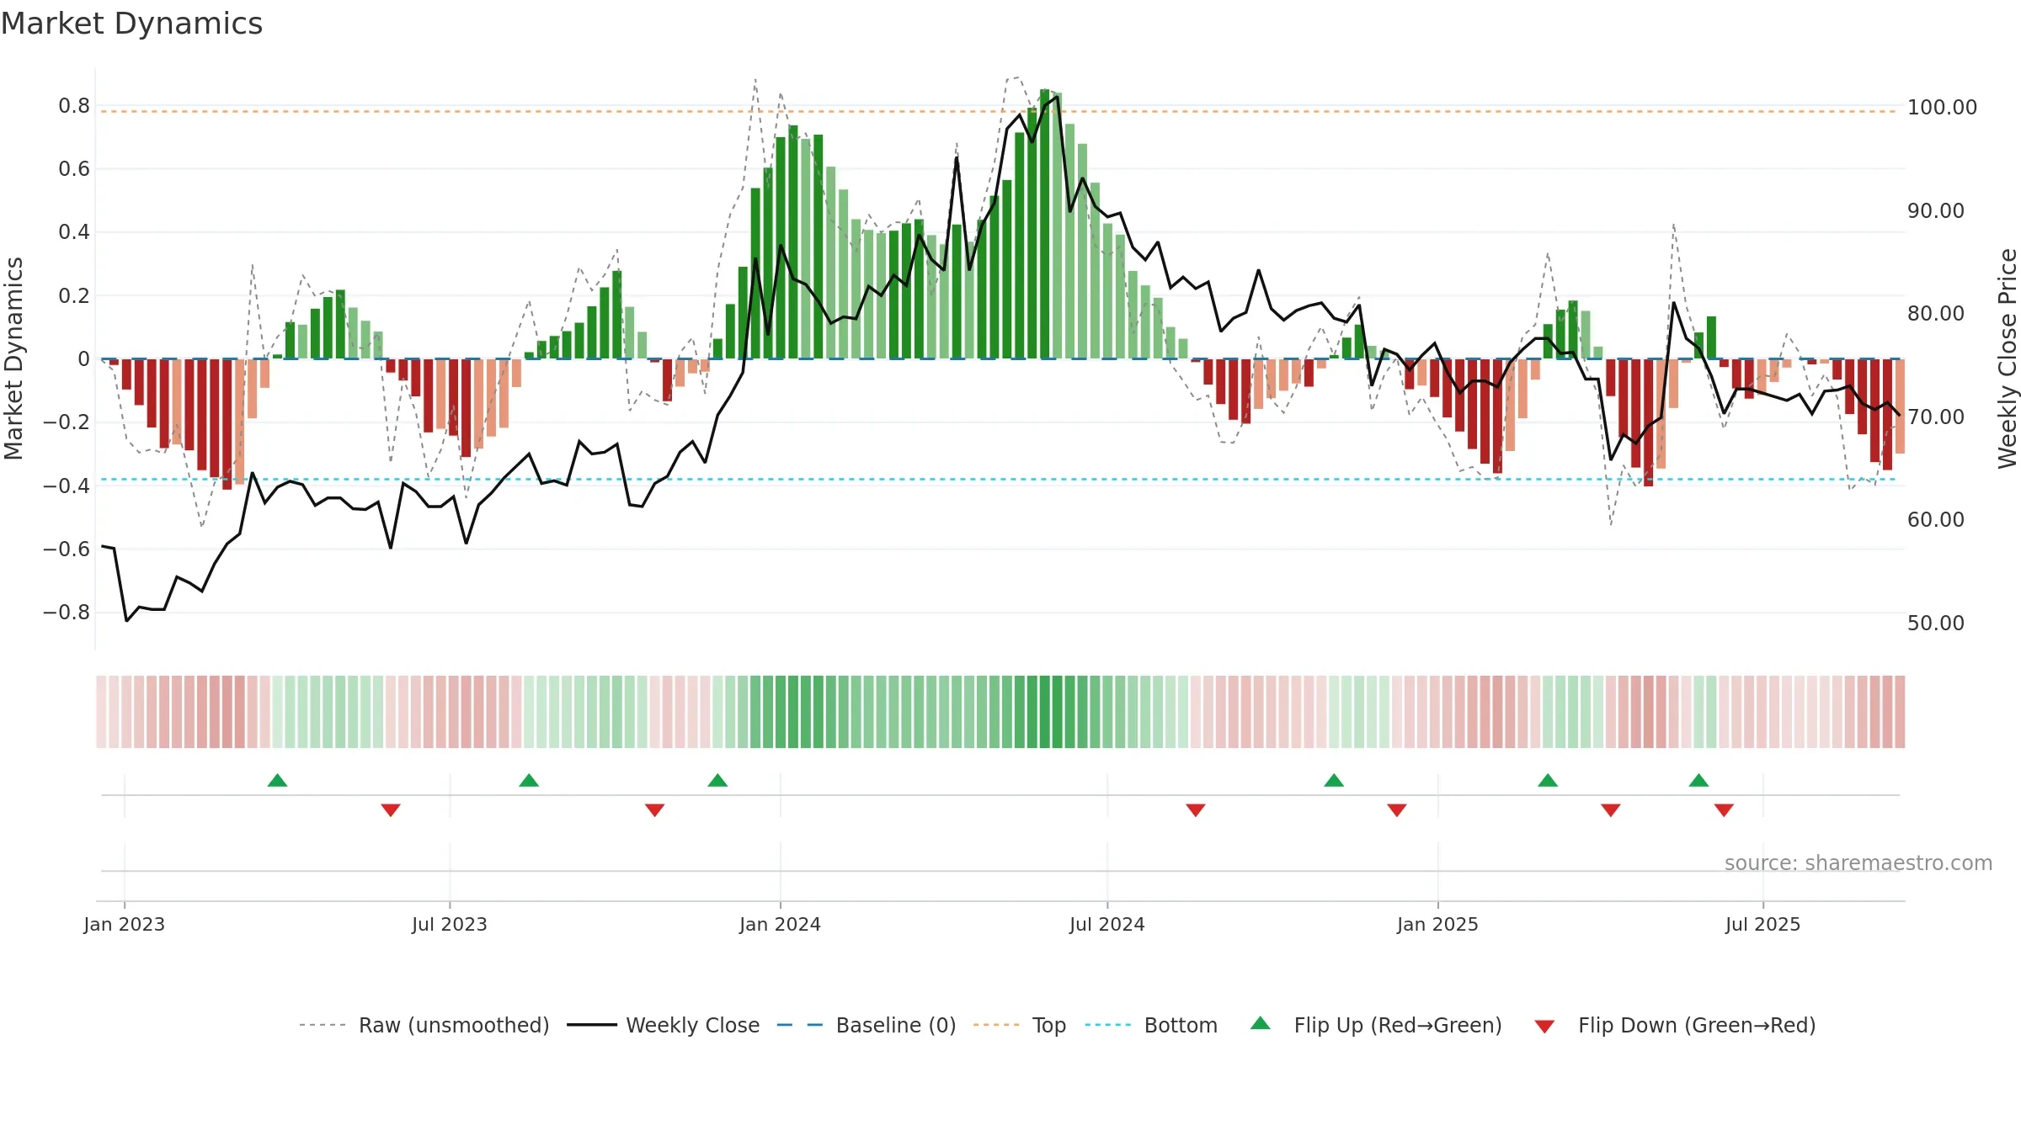
Task: Open the source: sharemaestro.com link
Action: pos(1858,863)
